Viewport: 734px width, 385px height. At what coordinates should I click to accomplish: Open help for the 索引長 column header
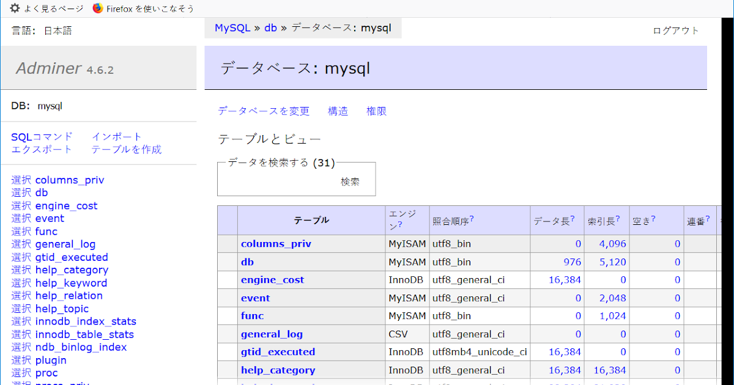pyautogui.click(x=618, y=218)
